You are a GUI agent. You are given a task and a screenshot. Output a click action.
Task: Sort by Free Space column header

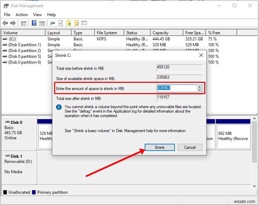194,33
